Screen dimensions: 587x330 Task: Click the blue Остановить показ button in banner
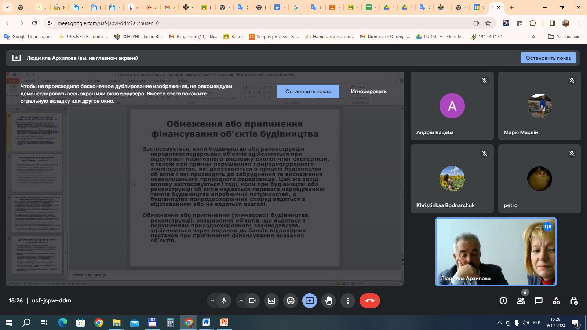[548, 58]
